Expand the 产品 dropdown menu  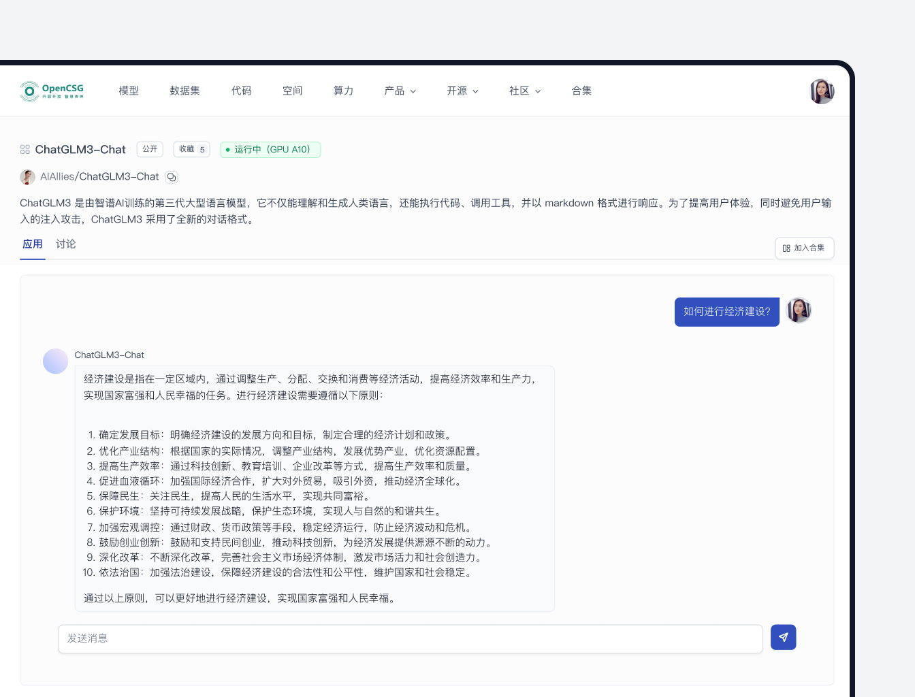(400, 91)
